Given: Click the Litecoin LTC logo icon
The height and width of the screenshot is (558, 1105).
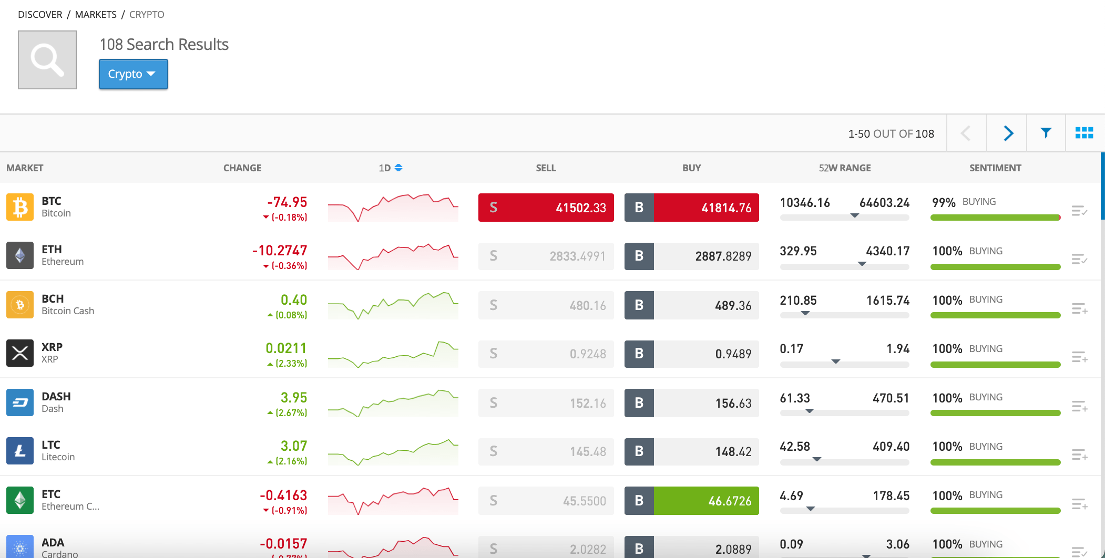Looking at the screenshot, I should tap(20, 451).
